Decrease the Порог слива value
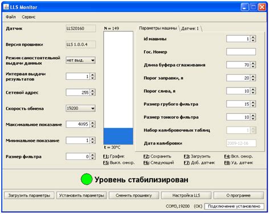Screen dimensions: 270x214 253,93
